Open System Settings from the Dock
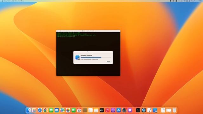 [124, 110]
